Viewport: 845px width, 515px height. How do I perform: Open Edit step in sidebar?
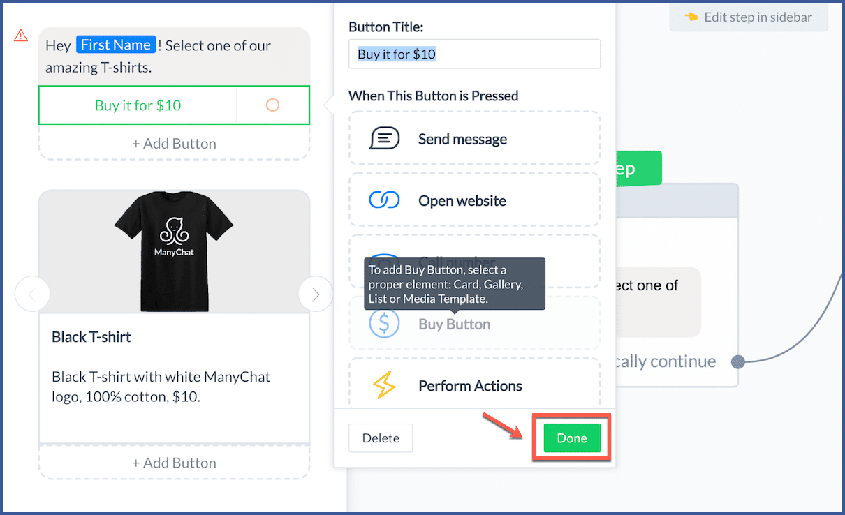point(748,17)
